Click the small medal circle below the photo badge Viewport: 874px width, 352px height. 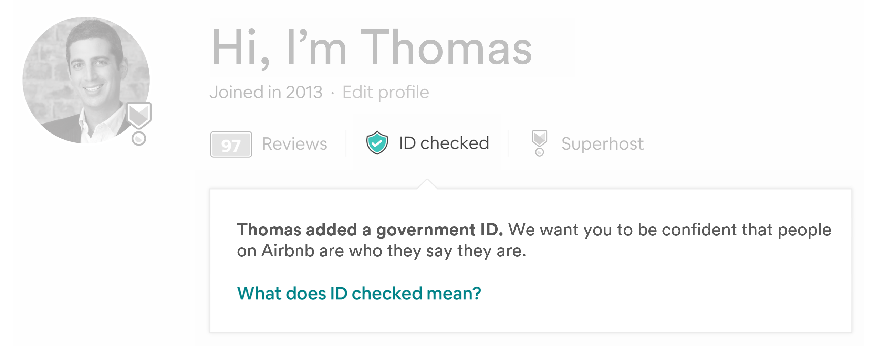139,138
